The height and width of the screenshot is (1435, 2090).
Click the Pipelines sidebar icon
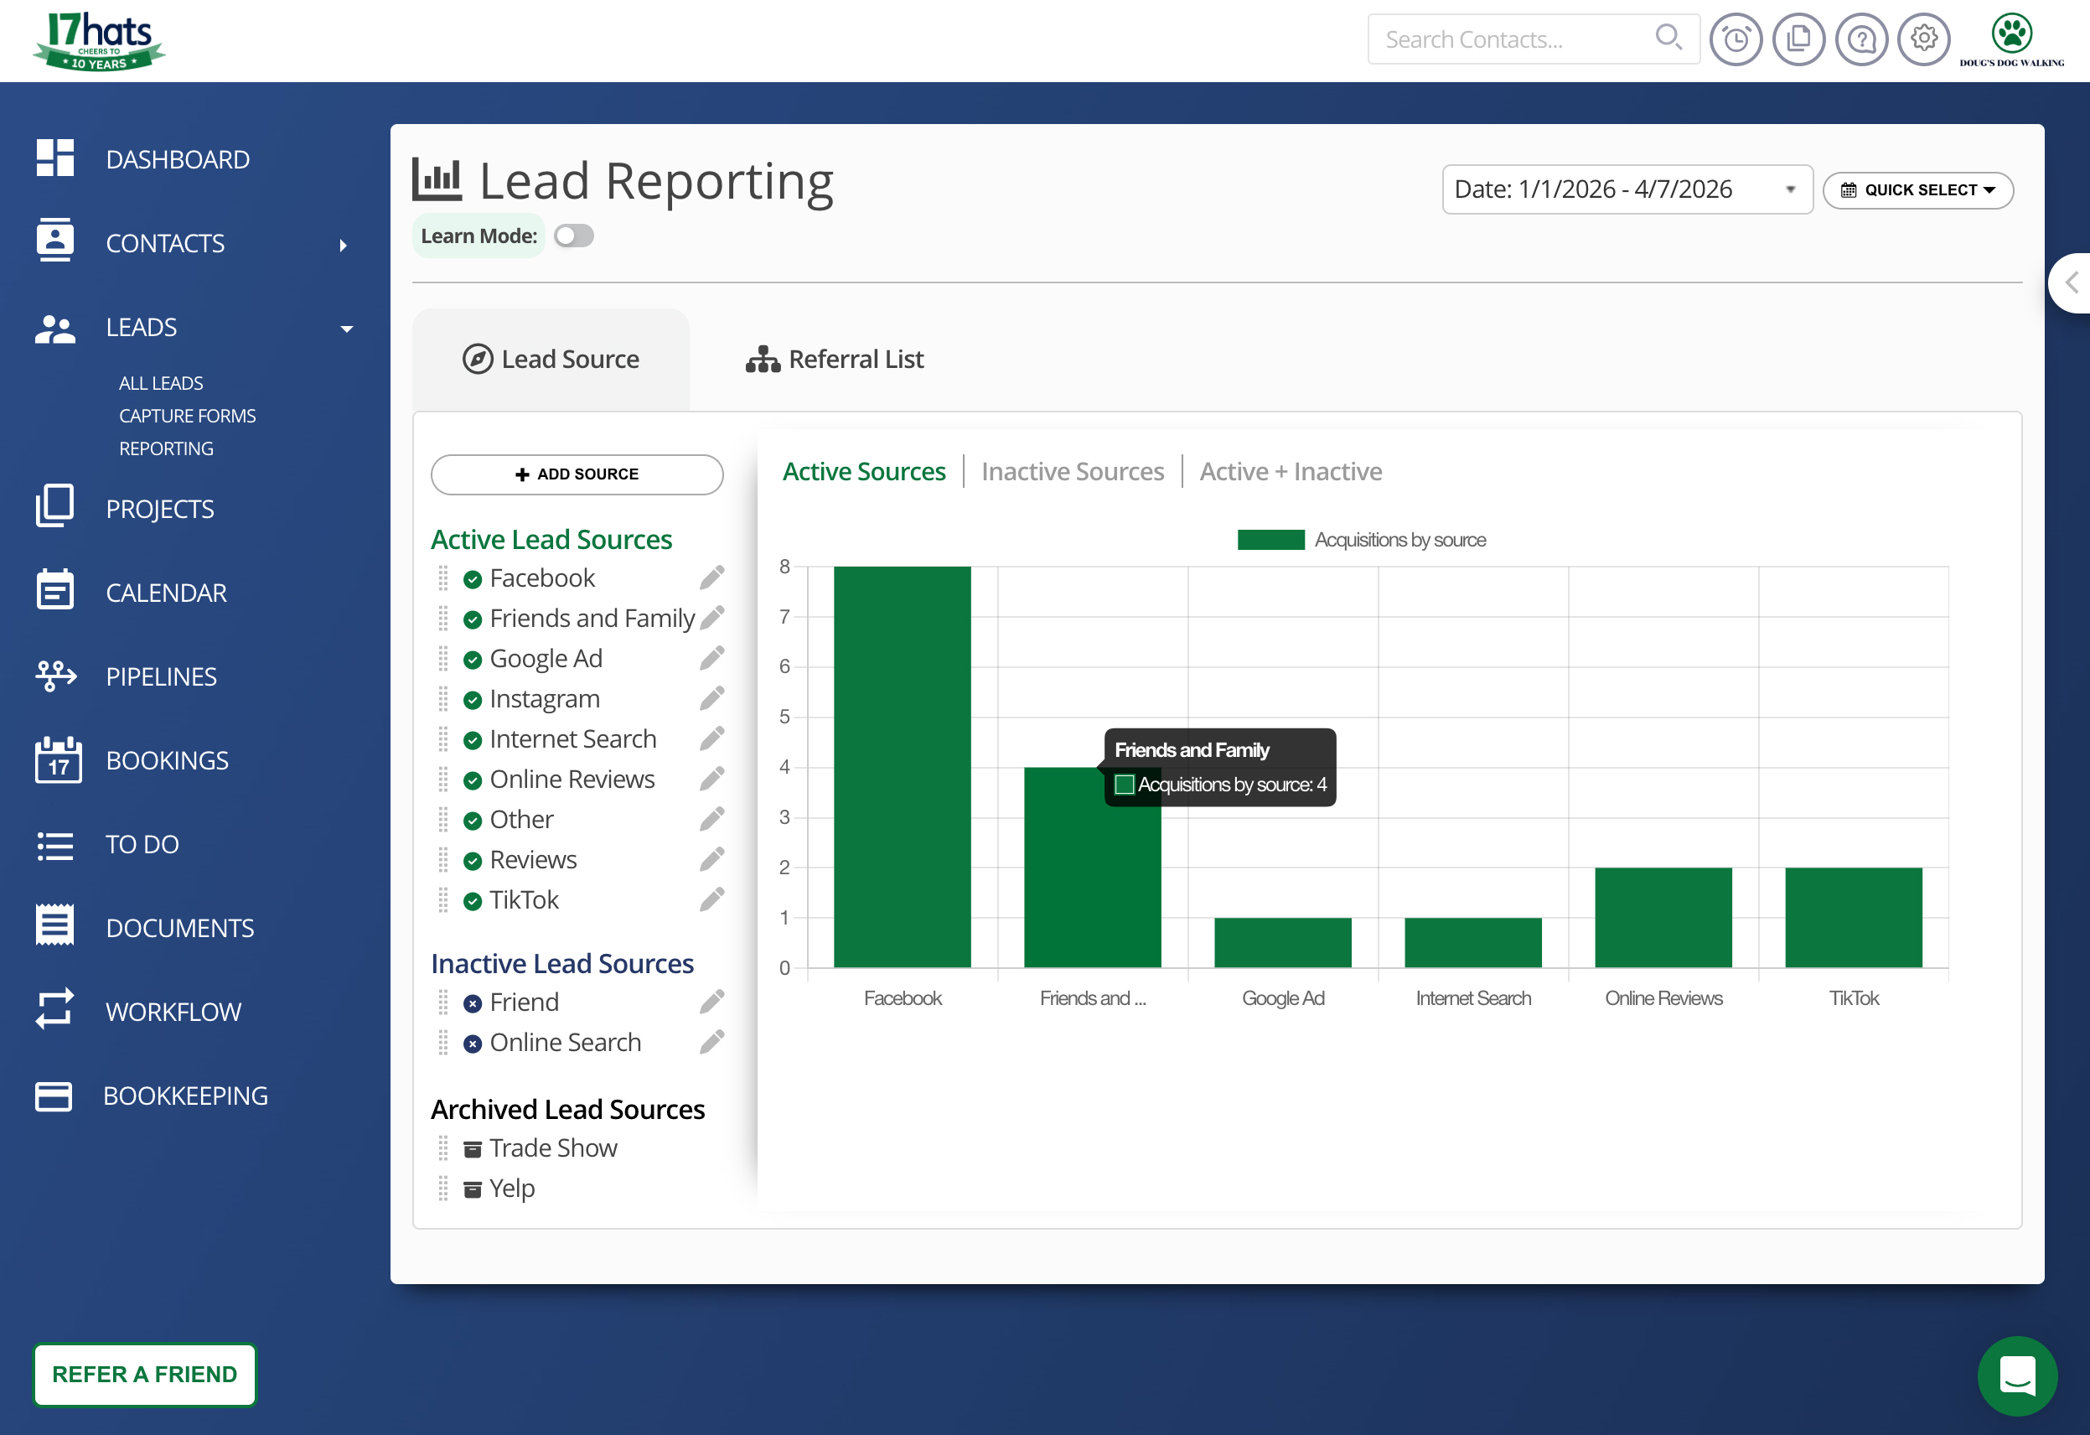[x=56, y=676]
